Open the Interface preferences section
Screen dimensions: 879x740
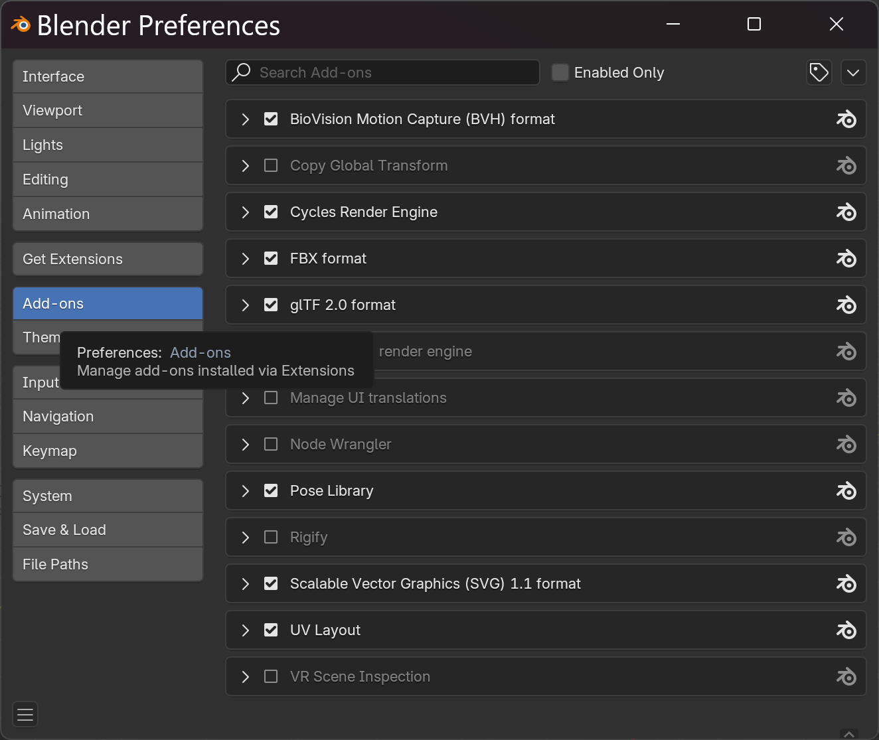click(x=108, y=76)
